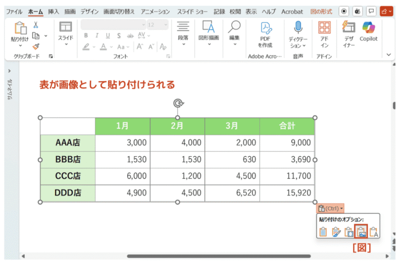Toggle text Shadow (S) formatting
The width and height of the screenshot is (399, 272).
(119, 36)
